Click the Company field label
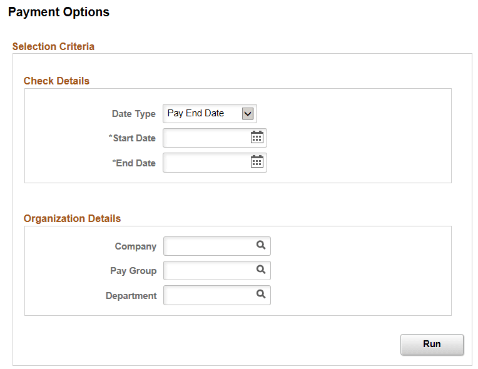Viewport: 478px width, 369px height. coord(135,246)
